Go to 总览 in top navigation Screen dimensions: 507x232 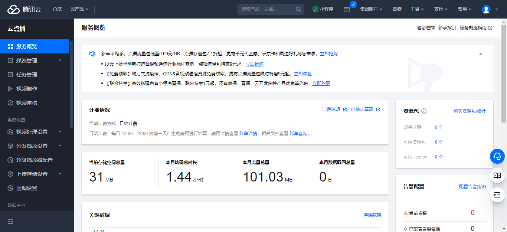click(x=57, y=9)
